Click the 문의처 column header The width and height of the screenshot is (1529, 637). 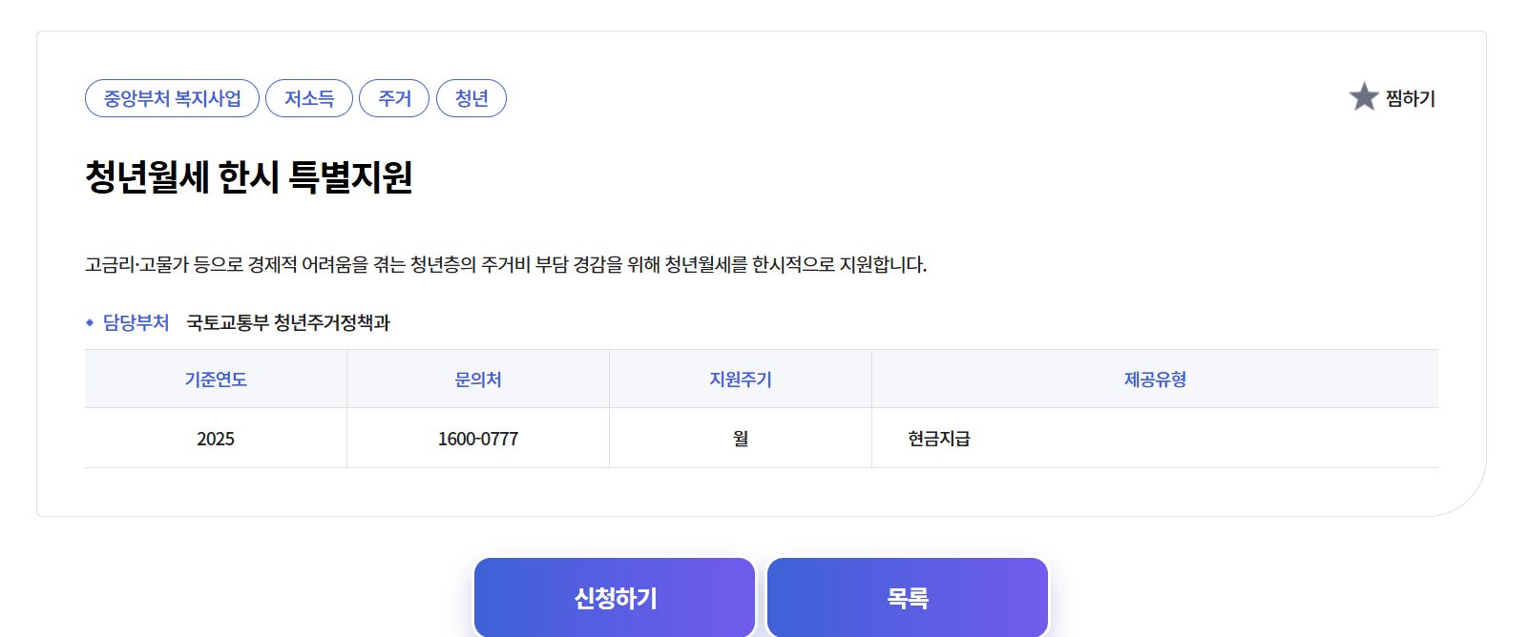pos(476,379)
